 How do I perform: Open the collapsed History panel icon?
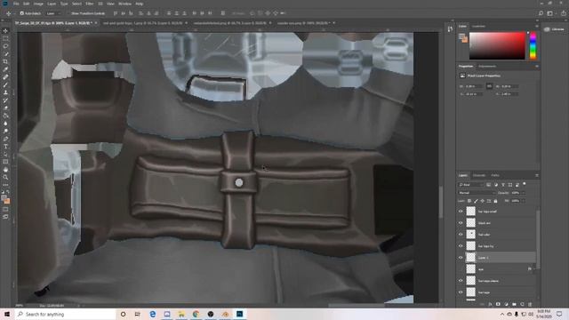click(x=450, y=29)
